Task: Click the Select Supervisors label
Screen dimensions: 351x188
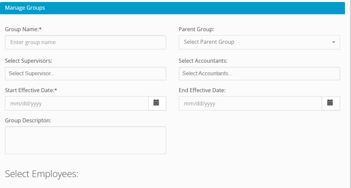Action: (28, 61)
